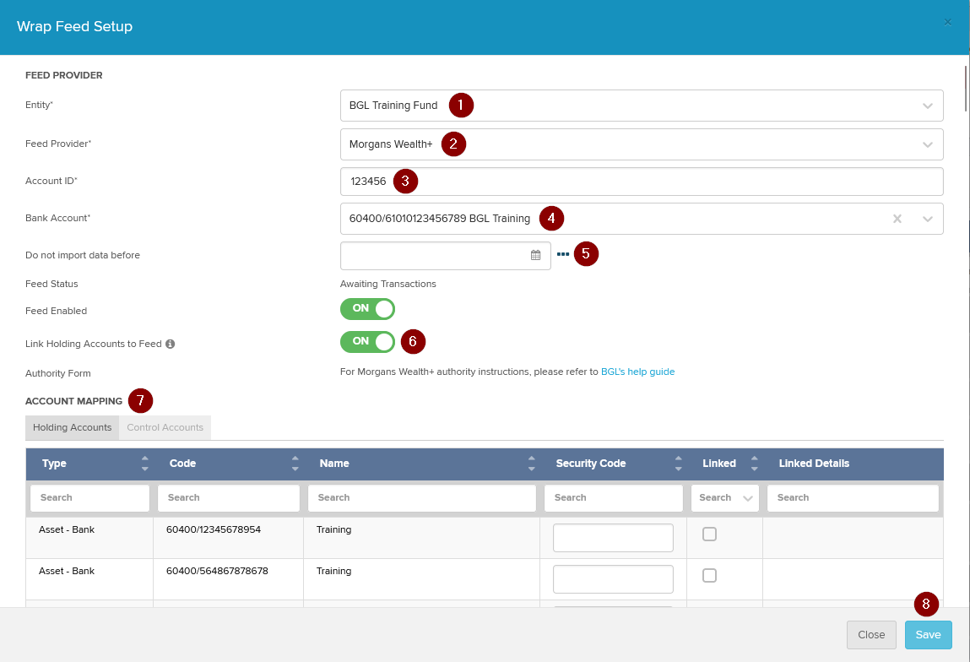
Task: Open the Entity dropdown
Action: pyautogui.click(x=642, y=106)
